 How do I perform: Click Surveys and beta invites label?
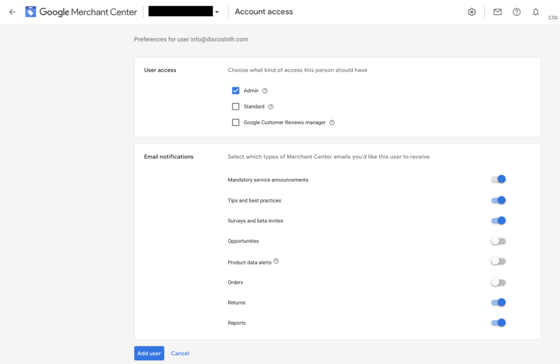pos(255,221)
